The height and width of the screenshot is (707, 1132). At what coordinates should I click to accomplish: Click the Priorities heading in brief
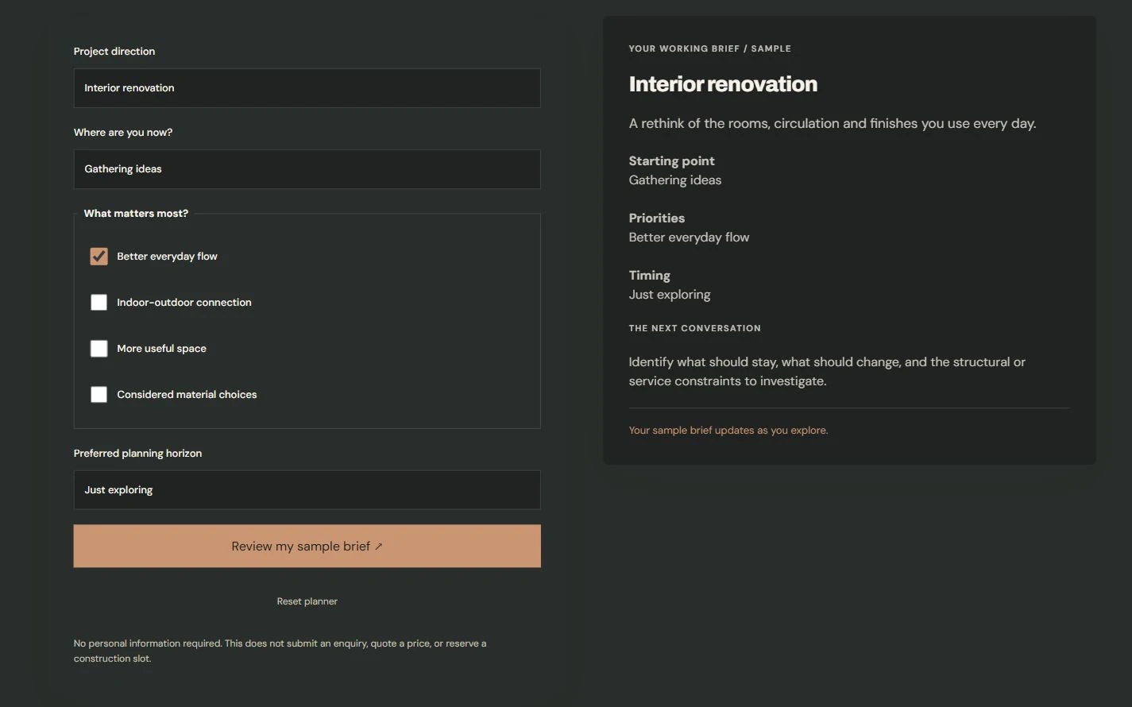tap(656, 218)
